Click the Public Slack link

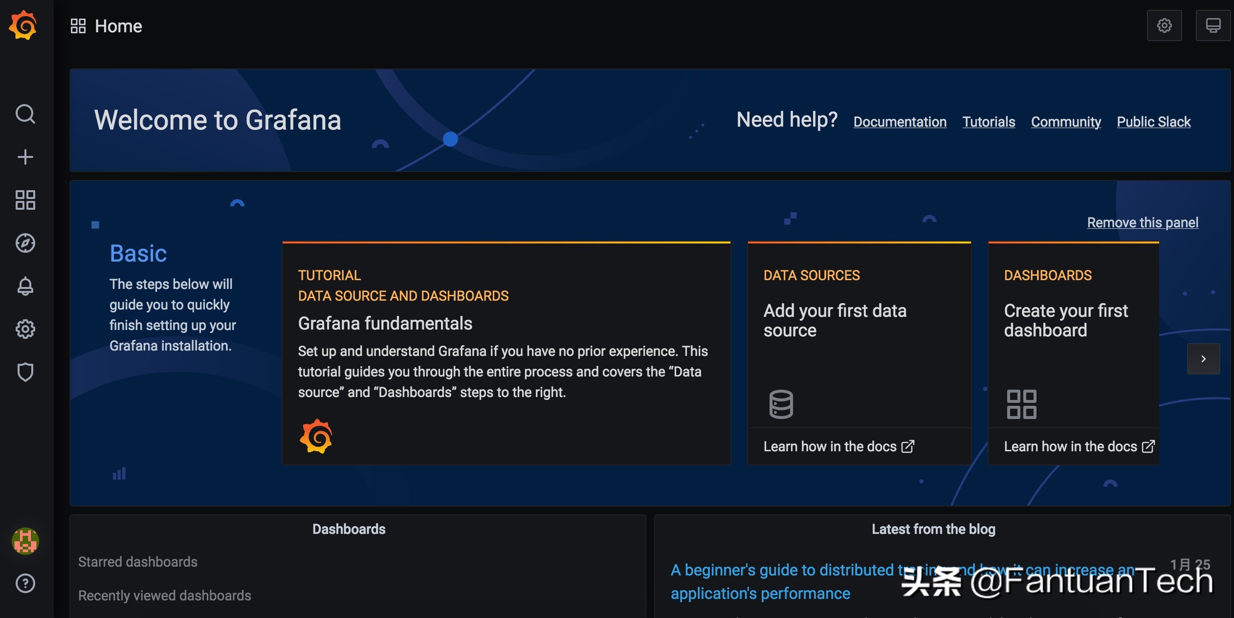(x=1153, y=122)
